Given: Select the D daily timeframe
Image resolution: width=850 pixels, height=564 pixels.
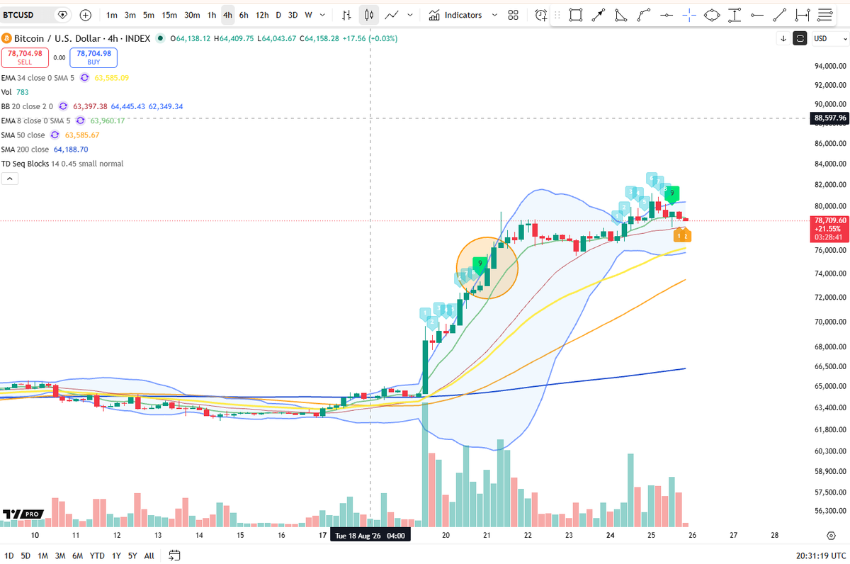Looking at the screenshot, I should (x=278, y=15).
